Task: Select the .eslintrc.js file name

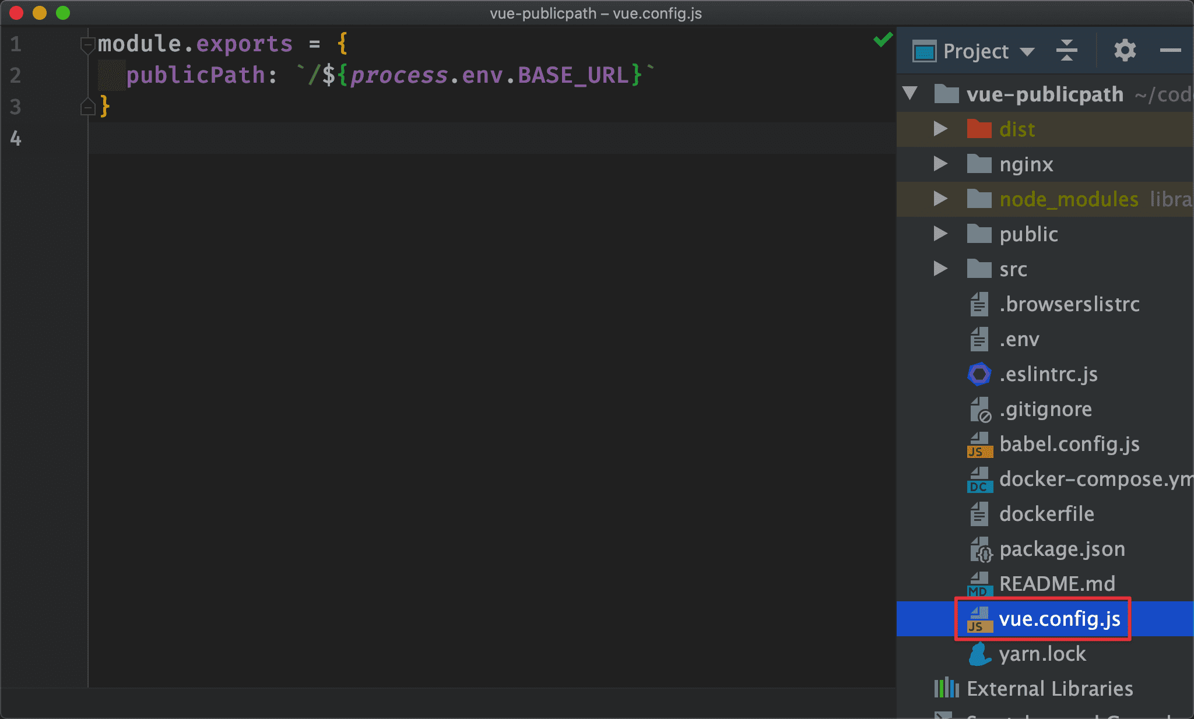Action: click(1048, 375)
